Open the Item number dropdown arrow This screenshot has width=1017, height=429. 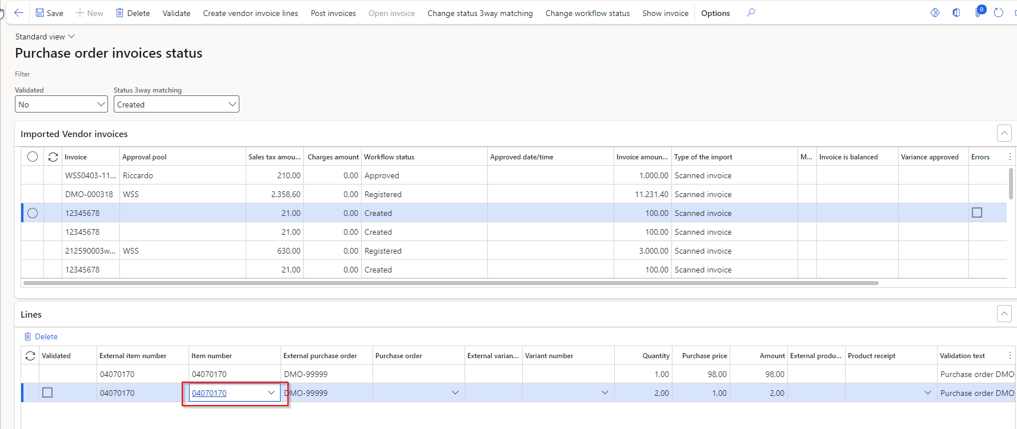[x=271, y=392]
